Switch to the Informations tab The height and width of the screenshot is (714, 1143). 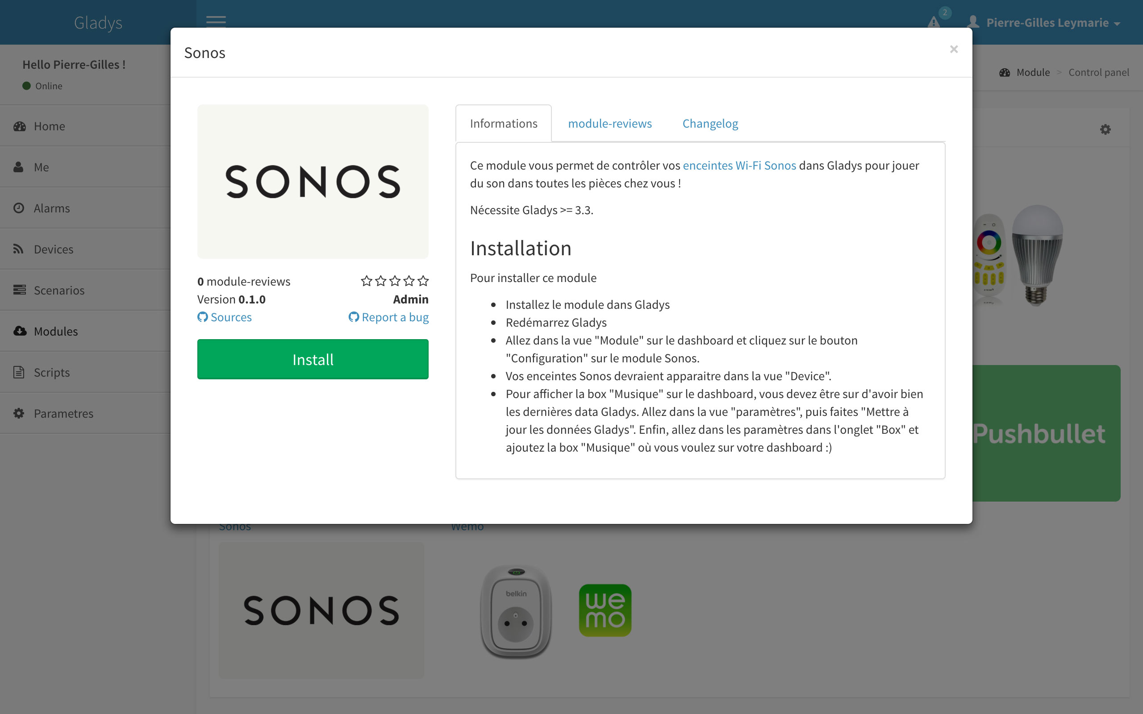(x=504, y=123)
